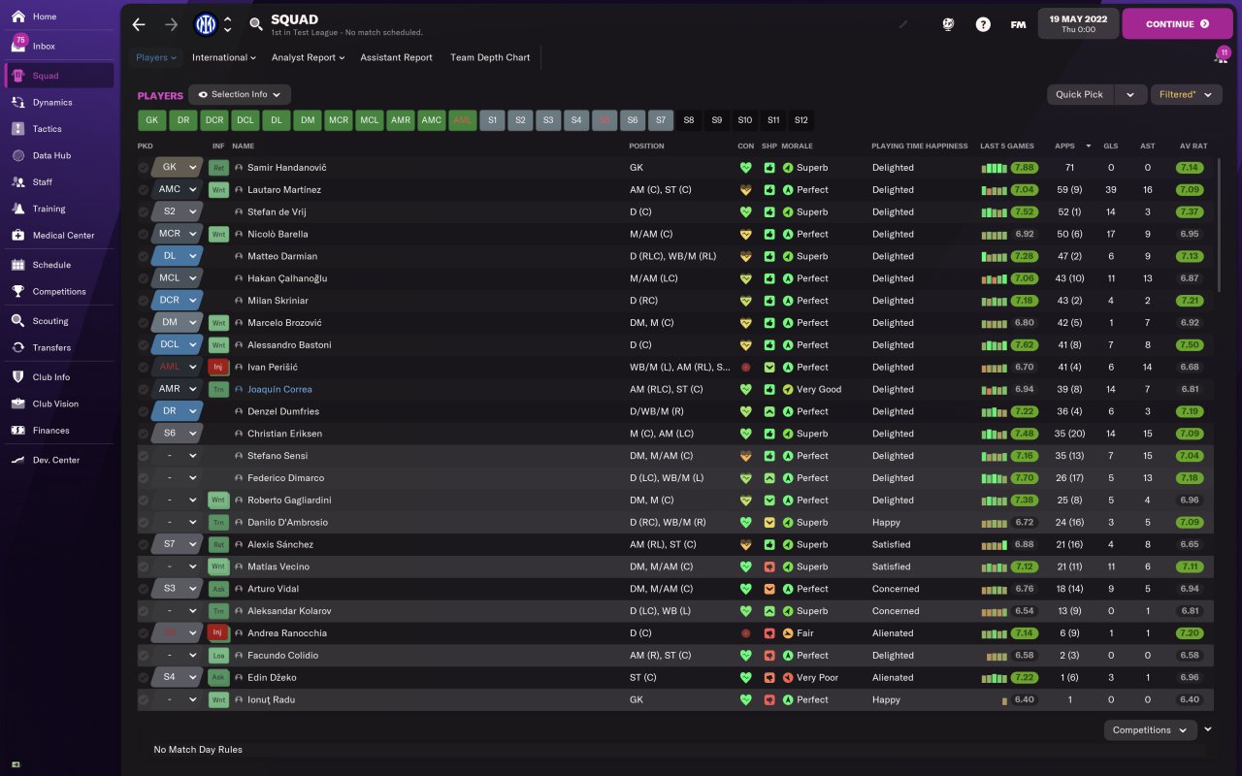Click the Inter club badge icon

pyautogui.click(x=206, y=24)
